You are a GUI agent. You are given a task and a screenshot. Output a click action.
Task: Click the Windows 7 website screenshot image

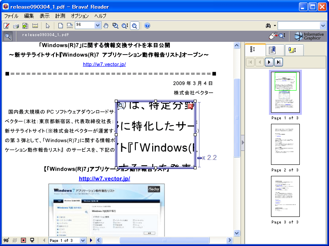point(107,210)
